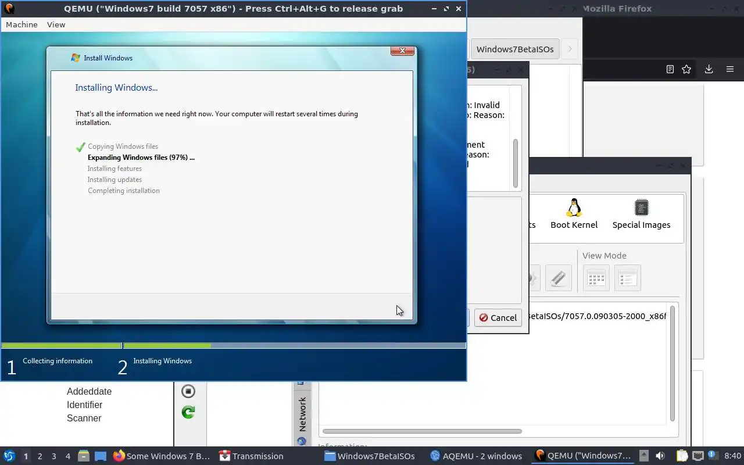Click the QEMU ("Windows7... taskbar entry
744x465 pixels.
pos(583,456)
